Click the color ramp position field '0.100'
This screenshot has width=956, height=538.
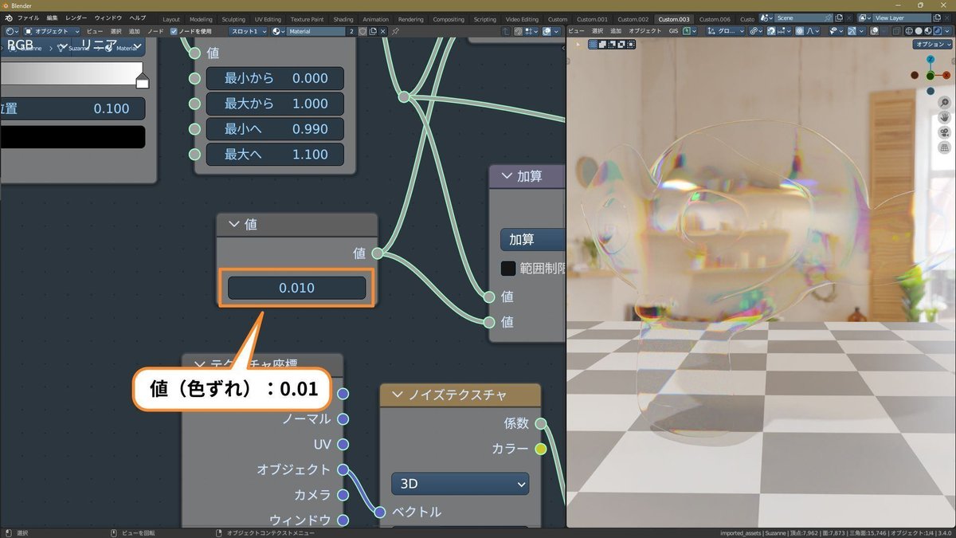pos(72,108)
